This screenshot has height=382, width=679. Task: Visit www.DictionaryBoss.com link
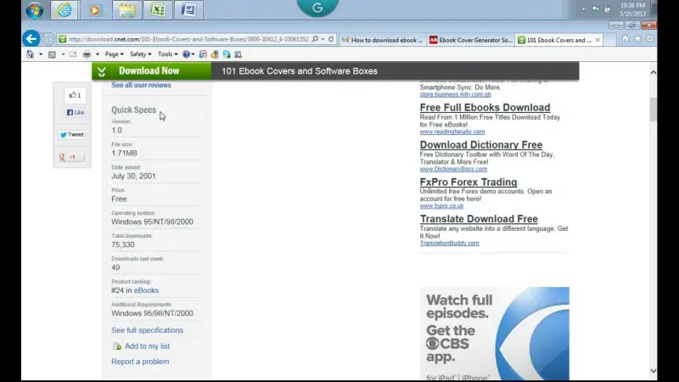point(453,169)
